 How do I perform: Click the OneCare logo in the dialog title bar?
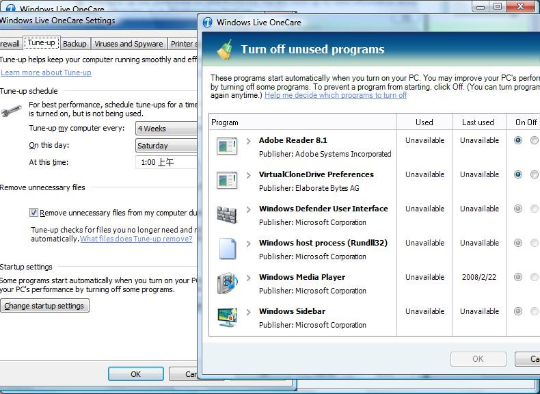pyautogui.click(x=208, y=23)
